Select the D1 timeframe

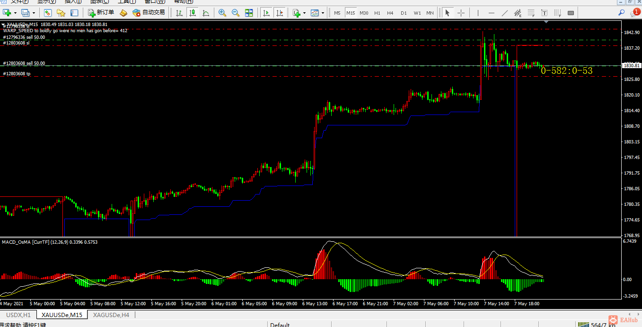coord(404,13)
